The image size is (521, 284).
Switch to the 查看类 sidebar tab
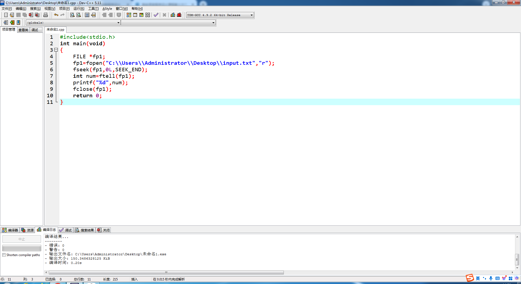[23, 30]
